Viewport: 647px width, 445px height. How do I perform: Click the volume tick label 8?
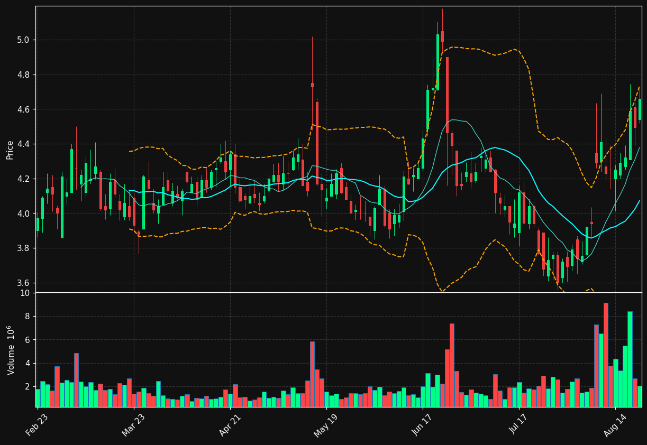pos(28,317)
